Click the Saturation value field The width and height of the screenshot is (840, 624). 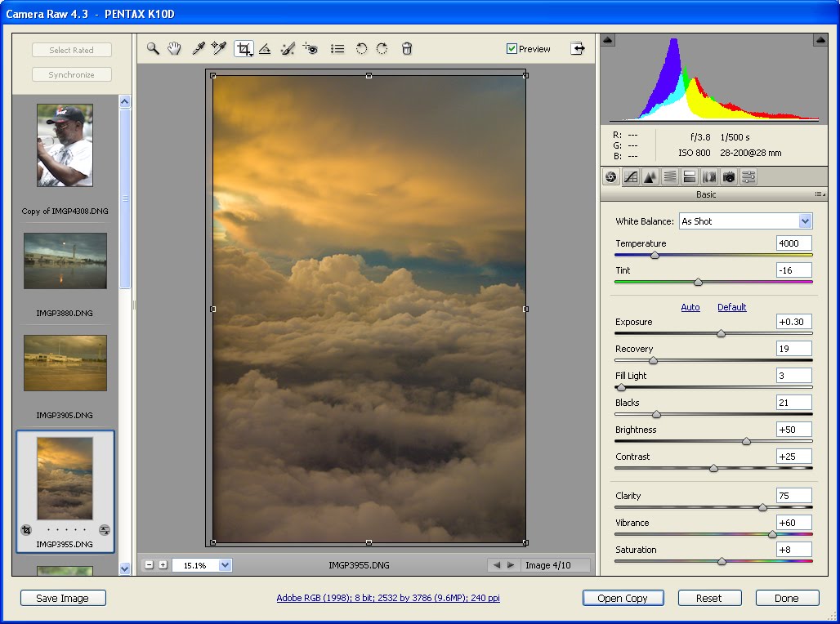click(x=794, y=550)
